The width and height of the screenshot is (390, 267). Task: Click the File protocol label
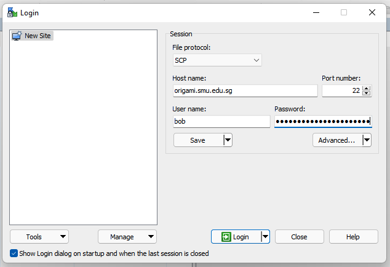coord(191,47)
